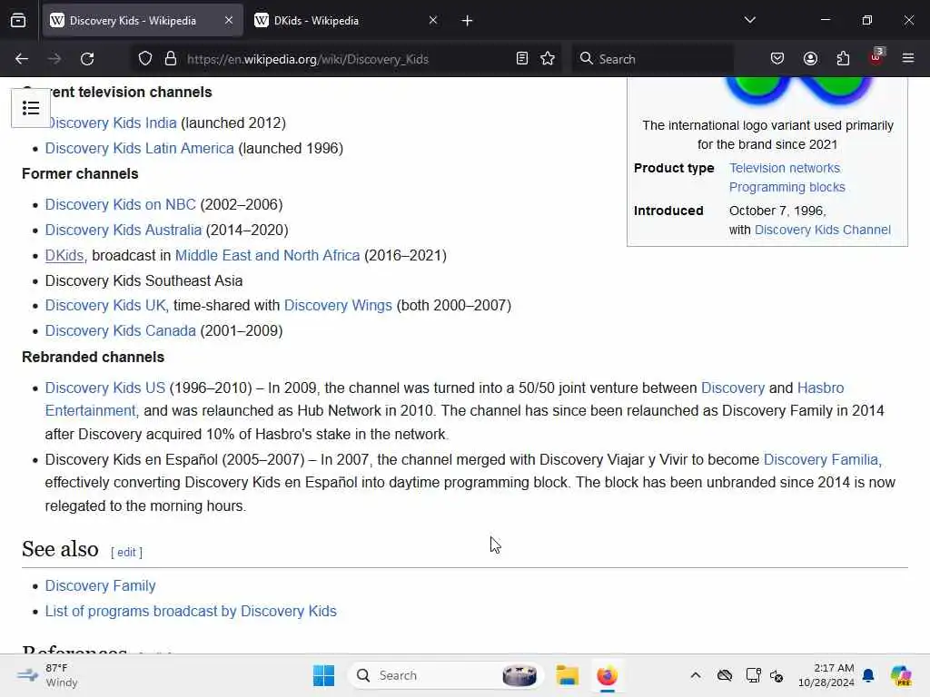Viewport: 930px width, 697px height.
Task: Bookmark this page with the star
Action: tap(548, 59)
